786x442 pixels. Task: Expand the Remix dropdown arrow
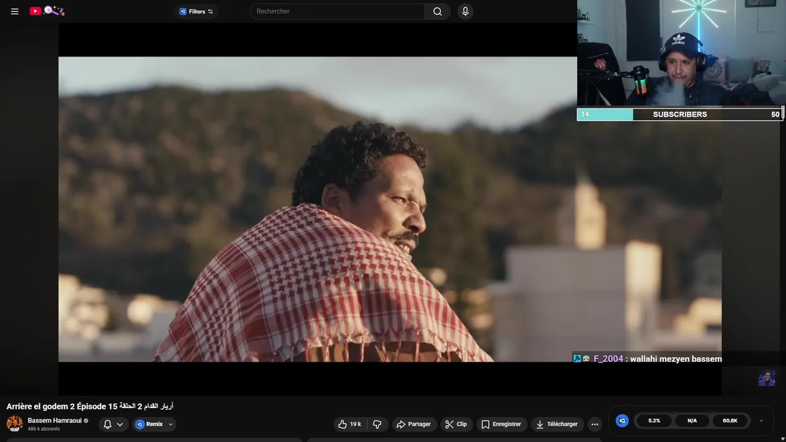click(x=171, y=424)
